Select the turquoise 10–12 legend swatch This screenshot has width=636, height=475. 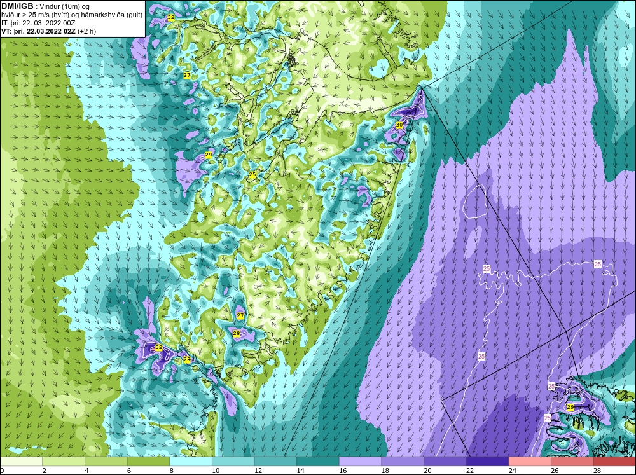coord(233,461)
